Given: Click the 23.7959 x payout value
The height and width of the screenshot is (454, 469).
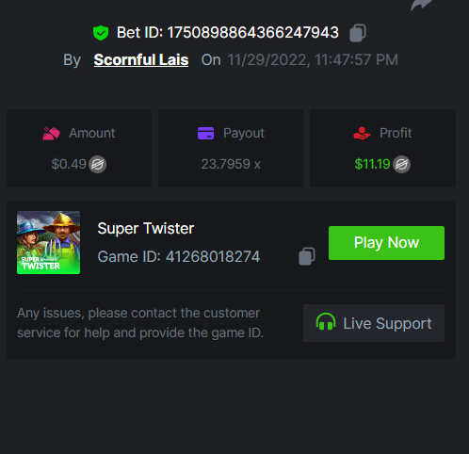Looking at the screenshot, I should (231, 164).
